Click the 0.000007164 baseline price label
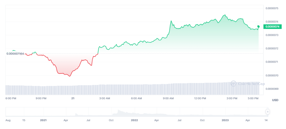 click(15, 54)
